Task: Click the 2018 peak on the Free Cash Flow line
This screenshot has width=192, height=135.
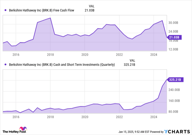Action: [50, 18]
